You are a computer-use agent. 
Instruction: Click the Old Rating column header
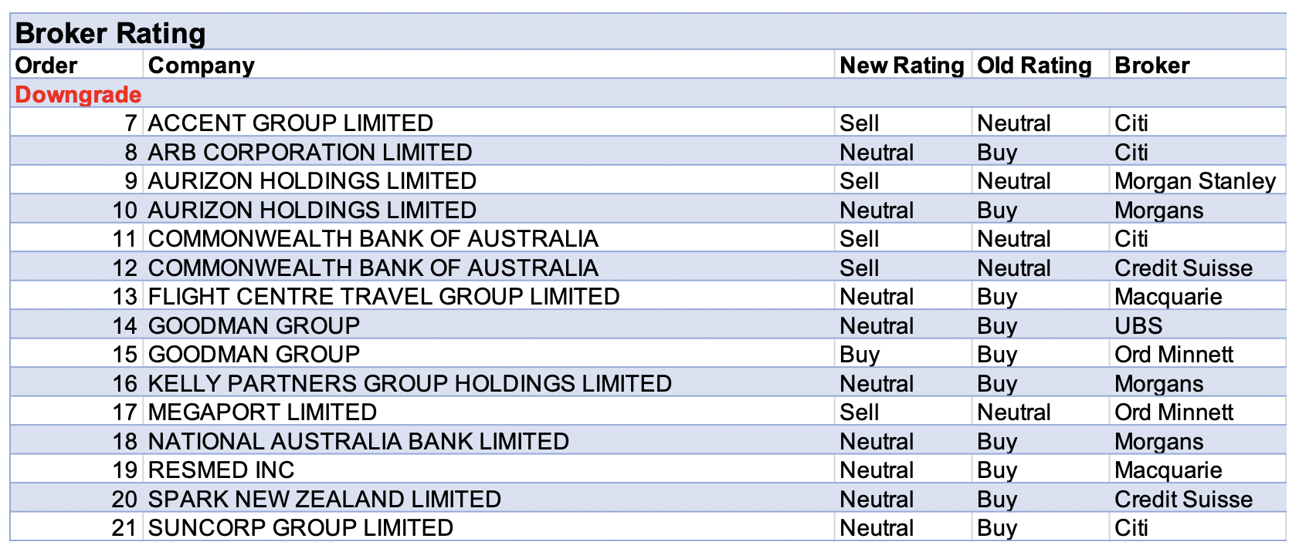click(x=1034, y=66)
